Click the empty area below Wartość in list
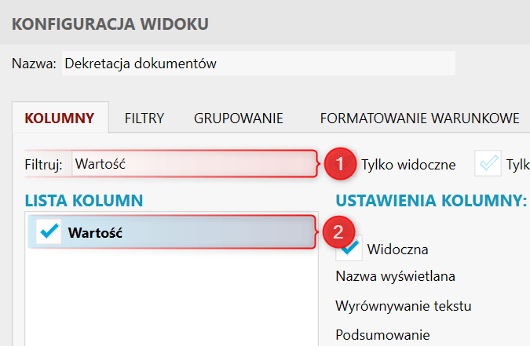The image size is (530, 346). (x=170, y=298)
